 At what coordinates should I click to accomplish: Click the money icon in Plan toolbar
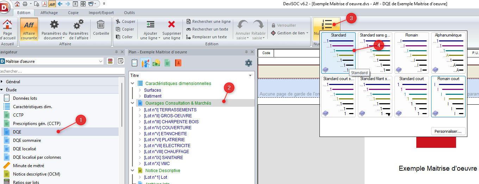pyautogui.click(x=156, y=63)
